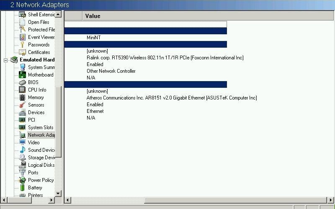Click the Certificates icon
This screenshot has width=335, height=209.
(x=22, y=52)
